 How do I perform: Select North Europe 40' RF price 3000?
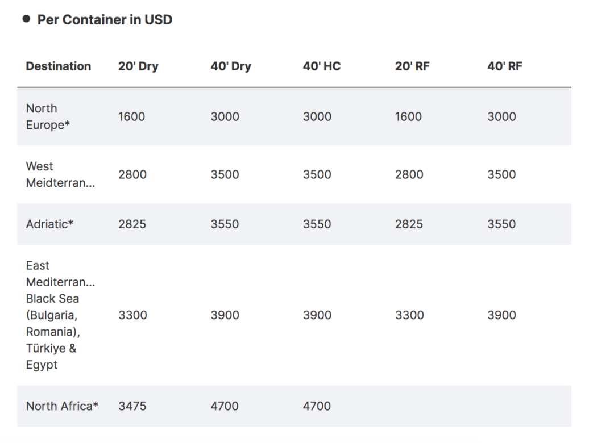point(501,117)
